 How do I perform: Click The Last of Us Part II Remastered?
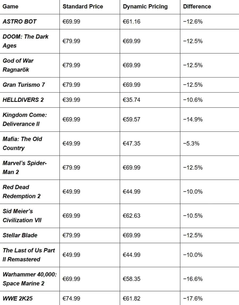(29, 255)
